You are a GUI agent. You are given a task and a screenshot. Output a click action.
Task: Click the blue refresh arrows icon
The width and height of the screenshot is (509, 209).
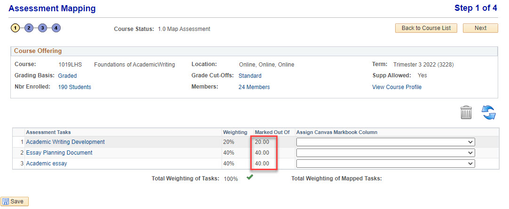489,112
